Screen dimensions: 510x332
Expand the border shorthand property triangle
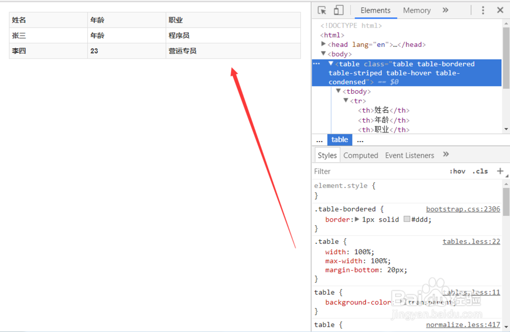[357, 219]
